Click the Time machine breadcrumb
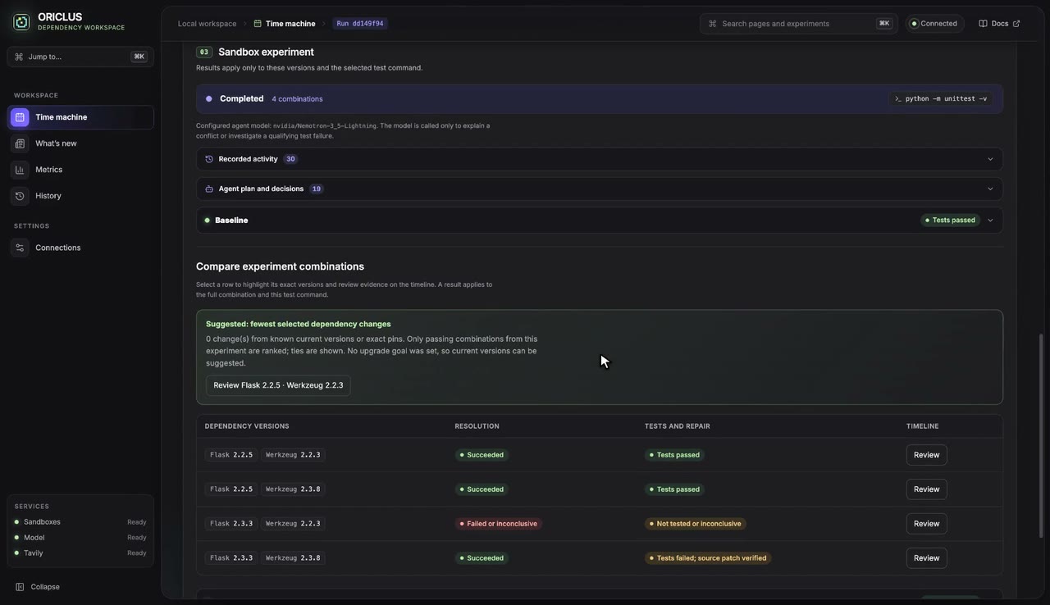 (x=284, y=24)
